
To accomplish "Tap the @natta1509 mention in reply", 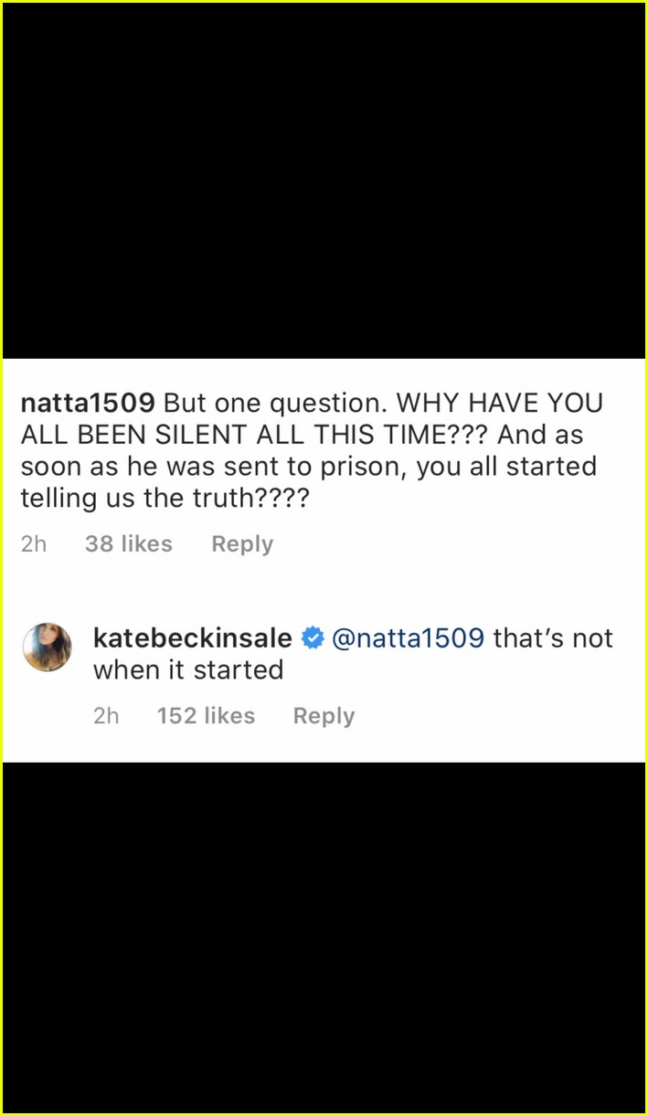I will click(408, 637).
